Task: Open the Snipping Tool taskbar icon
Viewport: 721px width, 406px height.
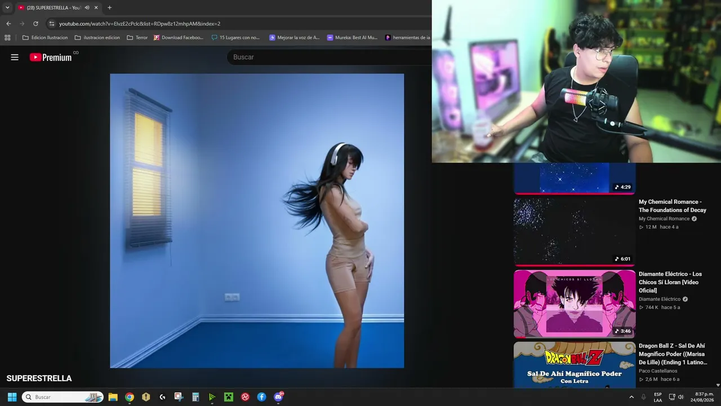Action: pyautogui.click(x=179, y=397)
